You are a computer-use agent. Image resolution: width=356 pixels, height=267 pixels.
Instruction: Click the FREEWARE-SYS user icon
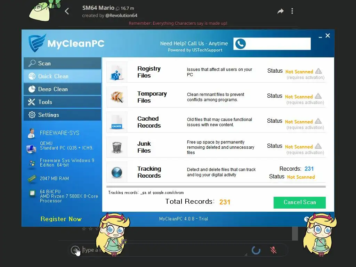pos(31,133)
